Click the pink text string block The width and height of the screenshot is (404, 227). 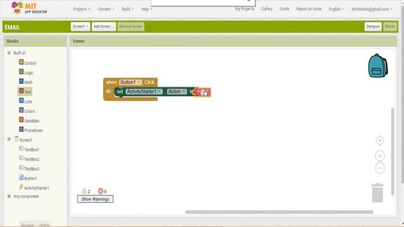(x=203, y=92)
